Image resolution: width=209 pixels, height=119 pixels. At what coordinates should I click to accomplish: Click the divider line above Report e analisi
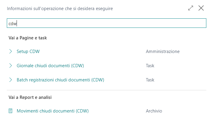tap(107, 90)
